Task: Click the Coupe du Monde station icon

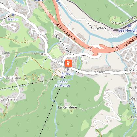Action: tap(62, 77)
